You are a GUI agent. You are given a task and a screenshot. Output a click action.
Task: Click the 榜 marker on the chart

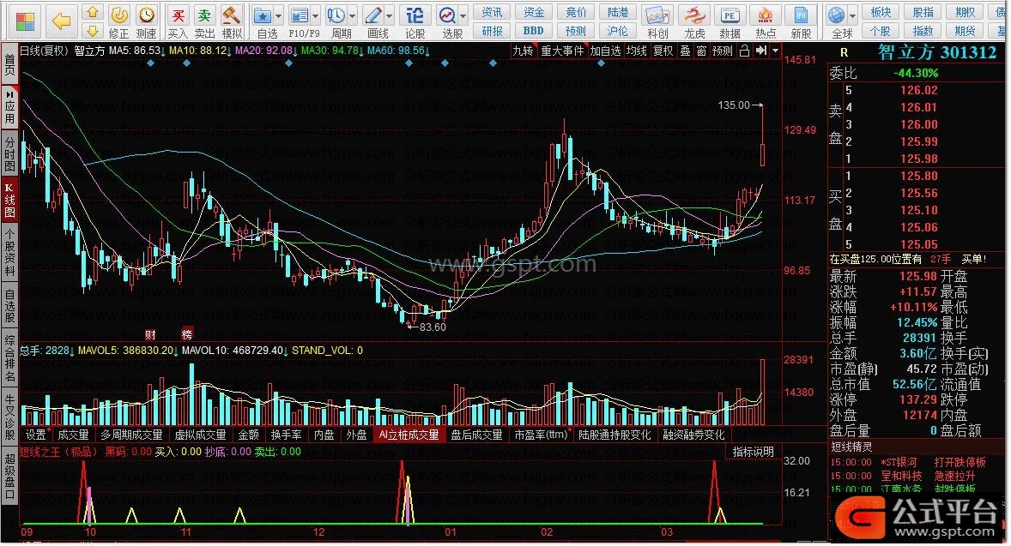click(186, 334)
